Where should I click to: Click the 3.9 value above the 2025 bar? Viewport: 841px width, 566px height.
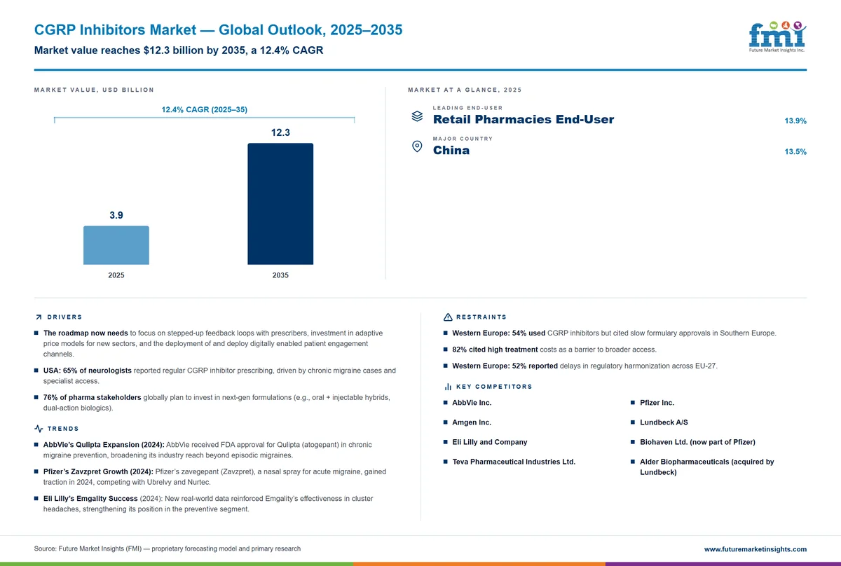pos(116,215)
